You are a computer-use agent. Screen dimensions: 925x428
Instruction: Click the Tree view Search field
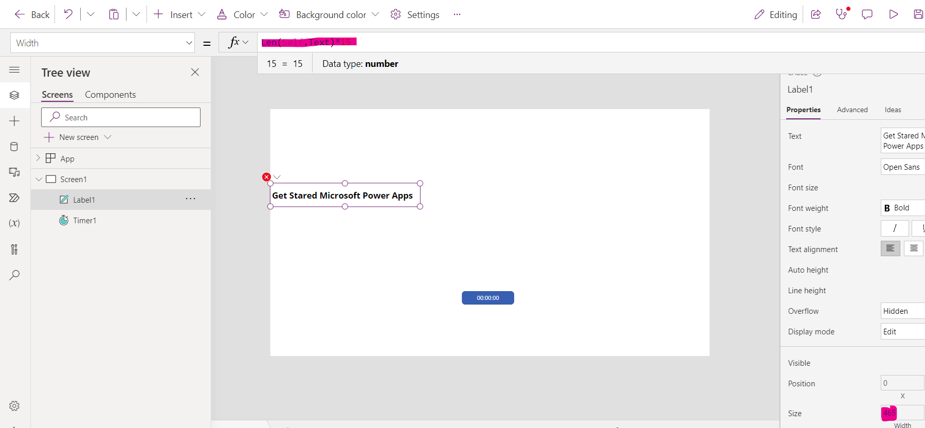click(x=121, y=117)
